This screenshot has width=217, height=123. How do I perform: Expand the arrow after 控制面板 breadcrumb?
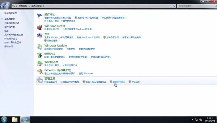pos(29,6)
